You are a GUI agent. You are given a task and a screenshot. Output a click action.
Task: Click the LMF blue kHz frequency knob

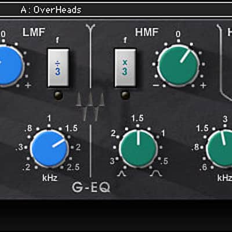coord(49,148)
